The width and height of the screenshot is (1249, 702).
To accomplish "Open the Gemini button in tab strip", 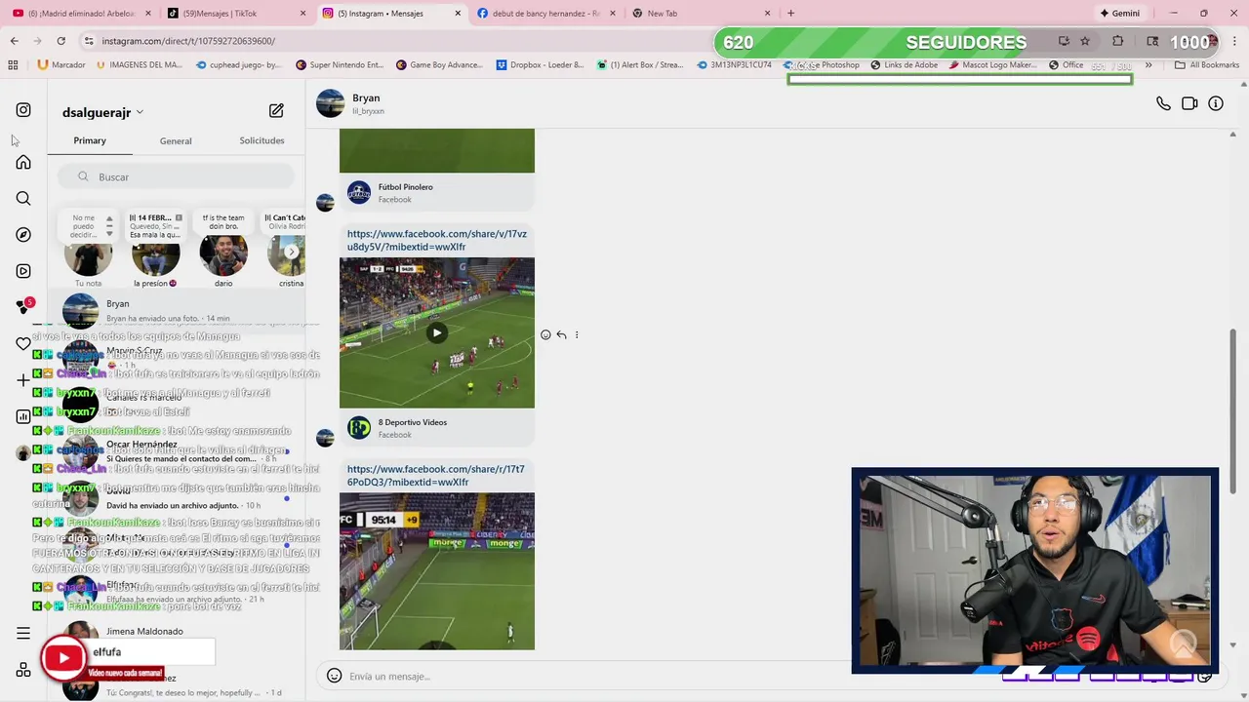I will (1119, 14).
